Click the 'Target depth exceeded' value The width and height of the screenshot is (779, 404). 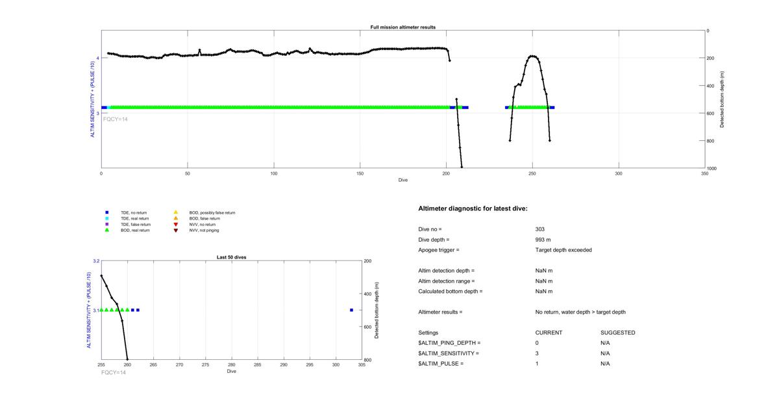(563, 250)
